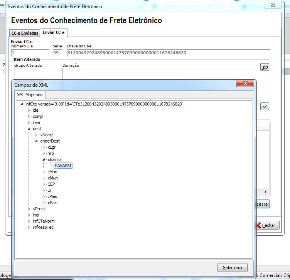Click the magnifier search icon button
This screenshot has height=280, width=290.
point(265,67)
